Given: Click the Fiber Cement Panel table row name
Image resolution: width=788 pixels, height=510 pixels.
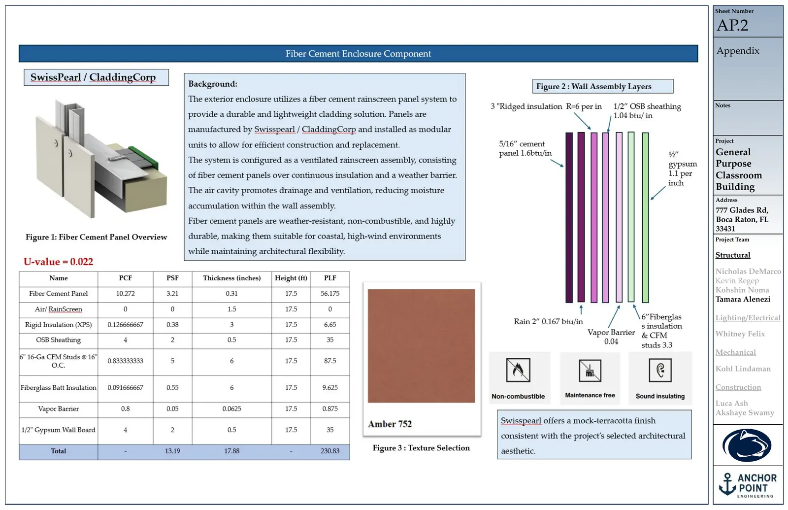Looking at the screenshot, I should coord(58,294).
